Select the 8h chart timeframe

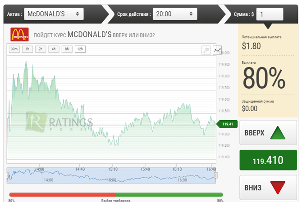pyautogui.click(x=67, y=49)
